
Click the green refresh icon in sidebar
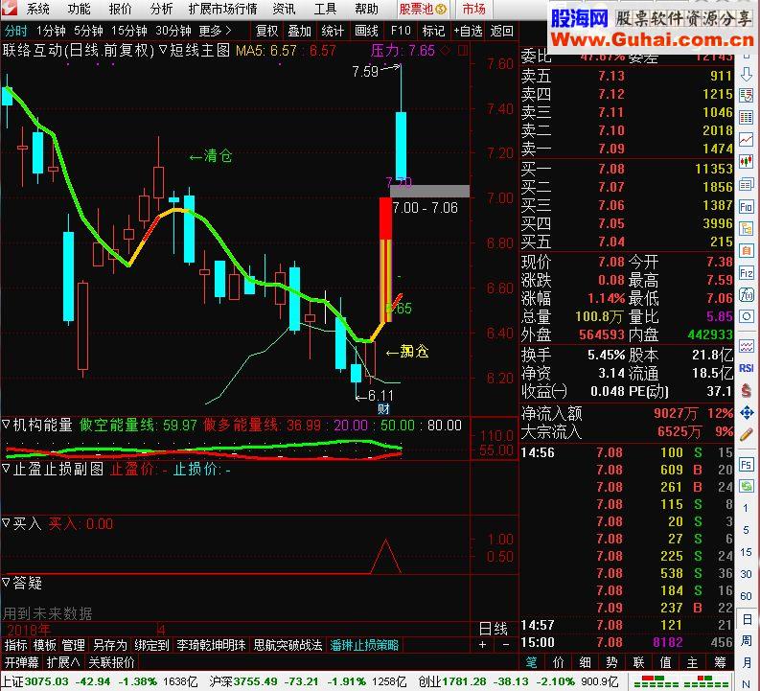[x=747, y=486]
